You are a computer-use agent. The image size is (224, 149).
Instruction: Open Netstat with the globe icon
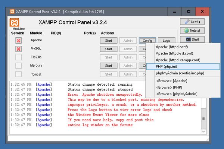(192, 31)
